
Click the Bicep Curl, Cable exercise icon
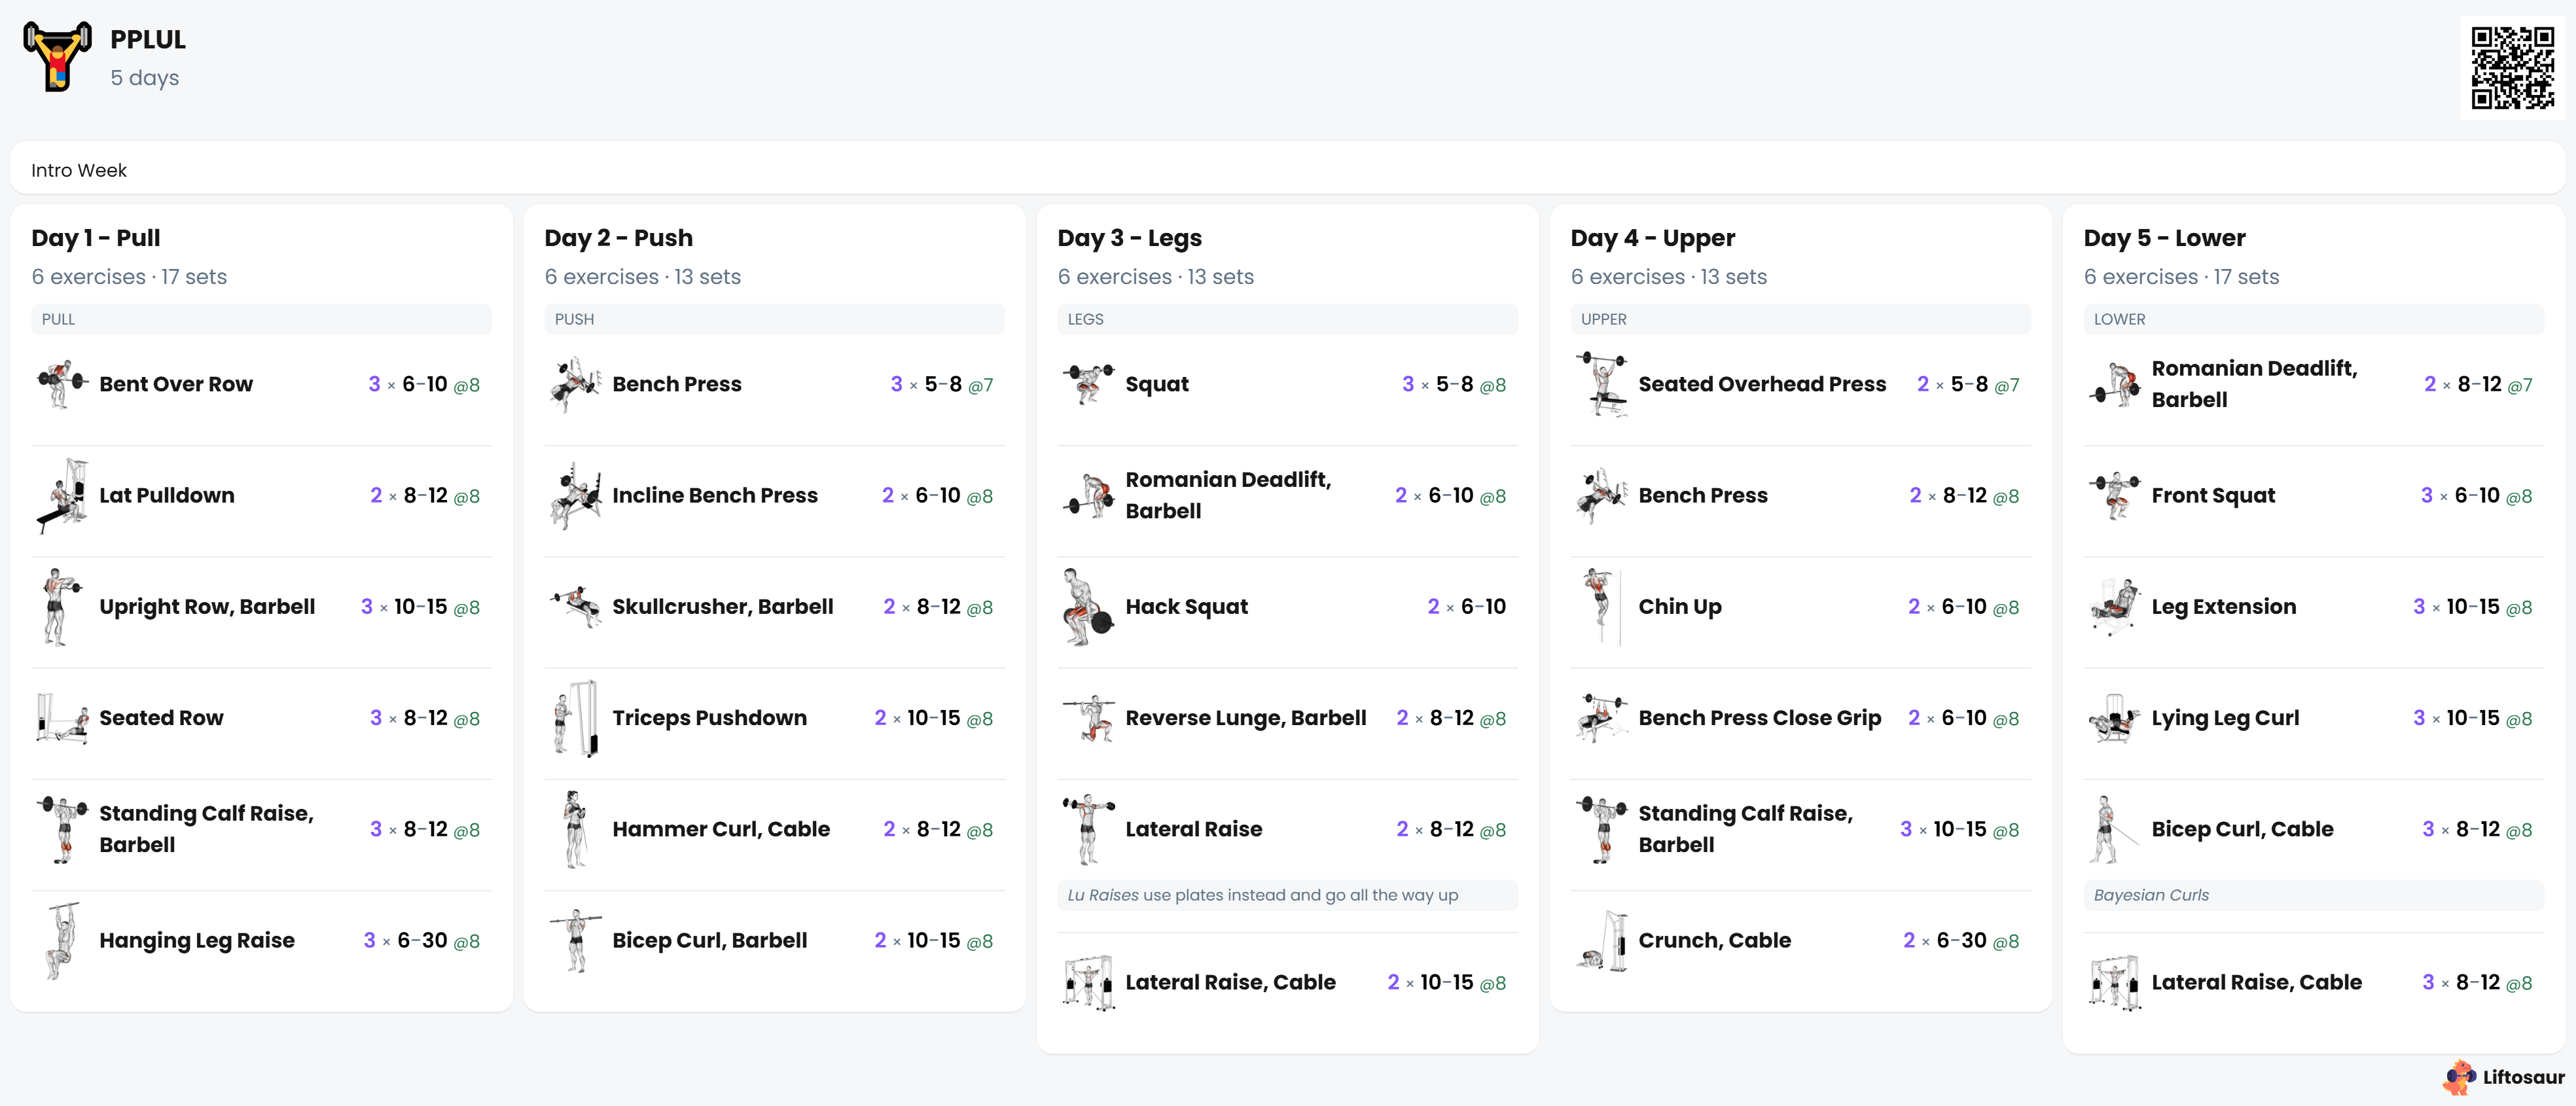2114,829
